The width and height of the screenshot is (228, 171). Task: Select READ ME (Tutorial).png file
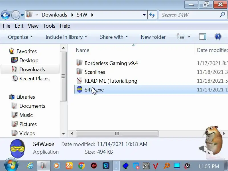[x=111, y=81]
